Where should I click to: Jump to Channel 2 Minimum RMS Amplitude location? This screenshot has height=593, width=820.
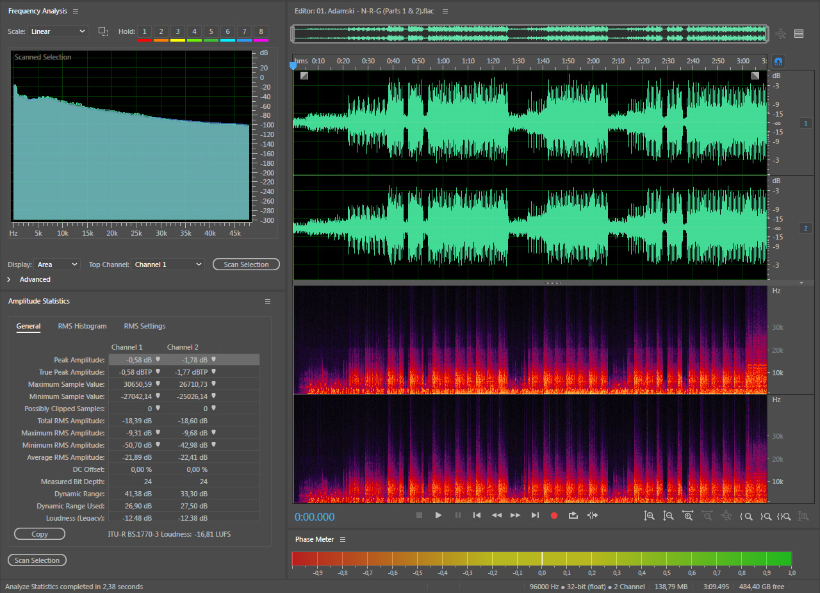[213, 444]
